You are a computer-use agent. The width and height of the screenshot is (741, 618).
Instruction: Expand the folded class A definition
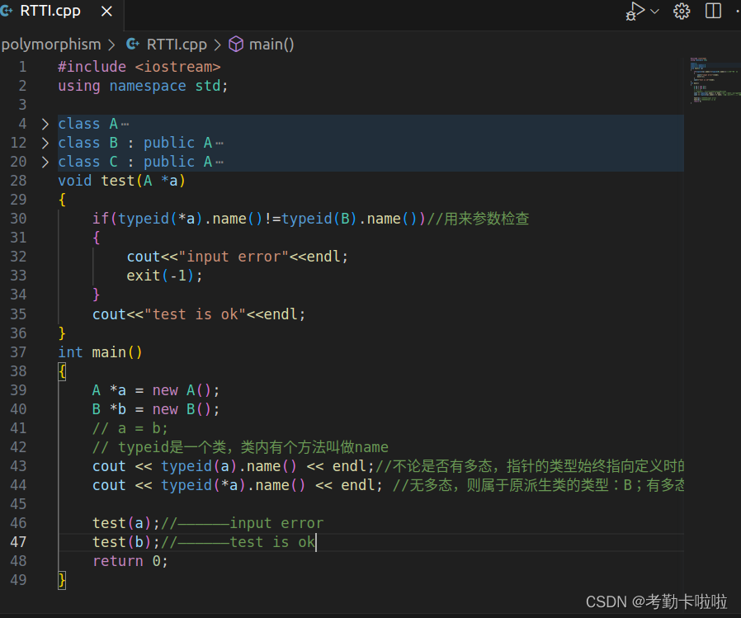coord(45,123)
